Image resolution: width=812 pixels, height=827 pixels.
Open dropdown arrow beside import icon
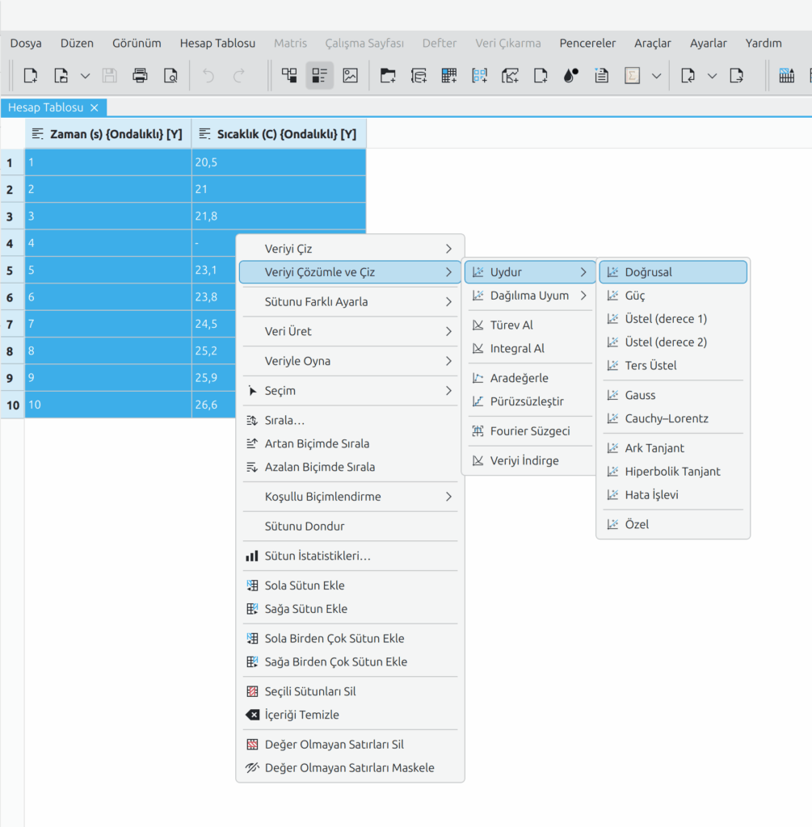pyautogui.click(x=713, y=75)
